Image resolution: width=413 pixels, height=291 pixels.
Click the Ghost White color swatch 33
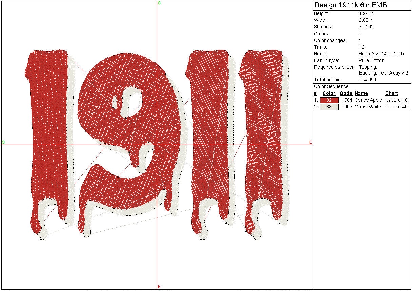click(329, 107)
